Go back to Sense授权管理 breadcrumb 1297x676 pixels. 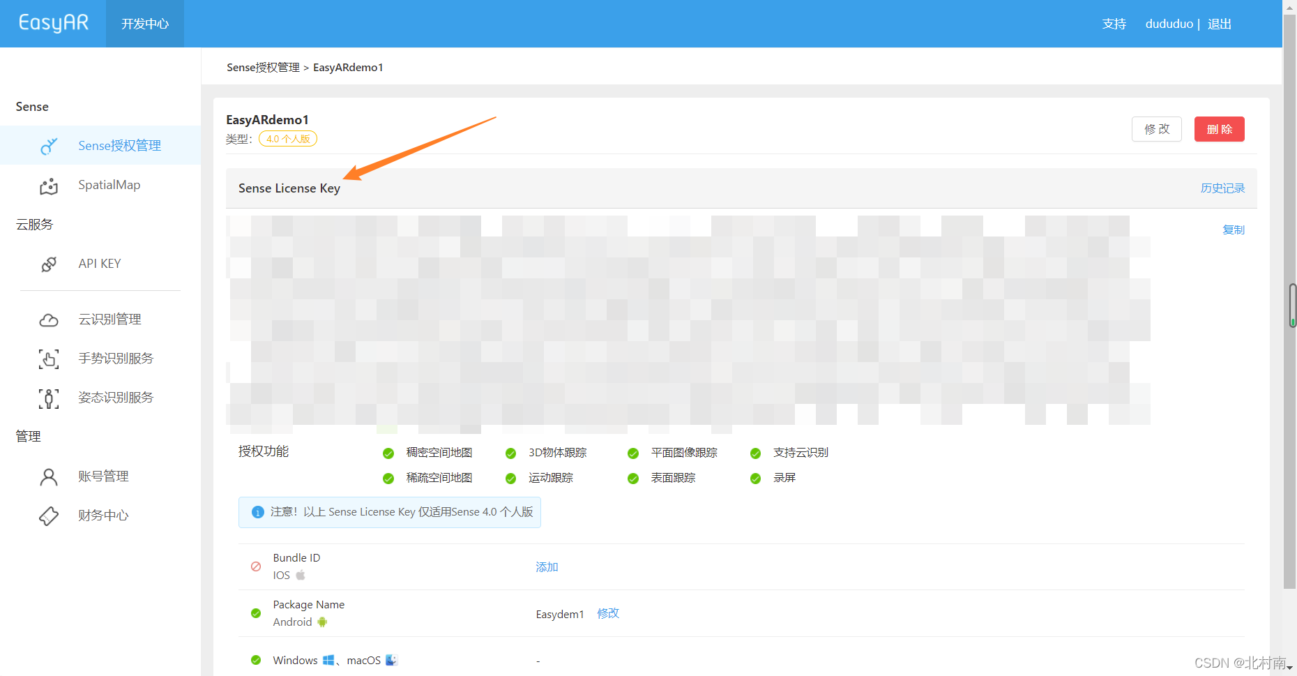[x=263, y=68]
